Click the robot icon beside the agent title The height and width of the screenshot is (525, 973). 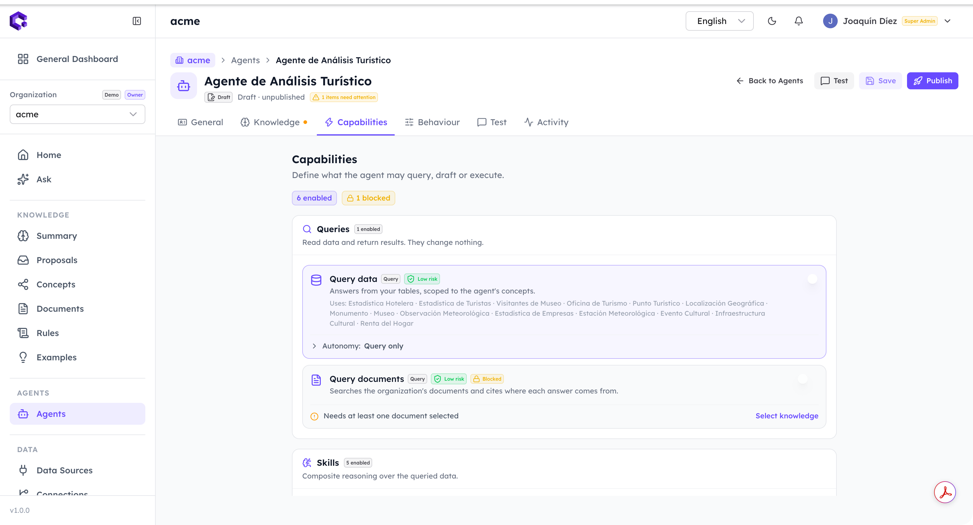184,86
